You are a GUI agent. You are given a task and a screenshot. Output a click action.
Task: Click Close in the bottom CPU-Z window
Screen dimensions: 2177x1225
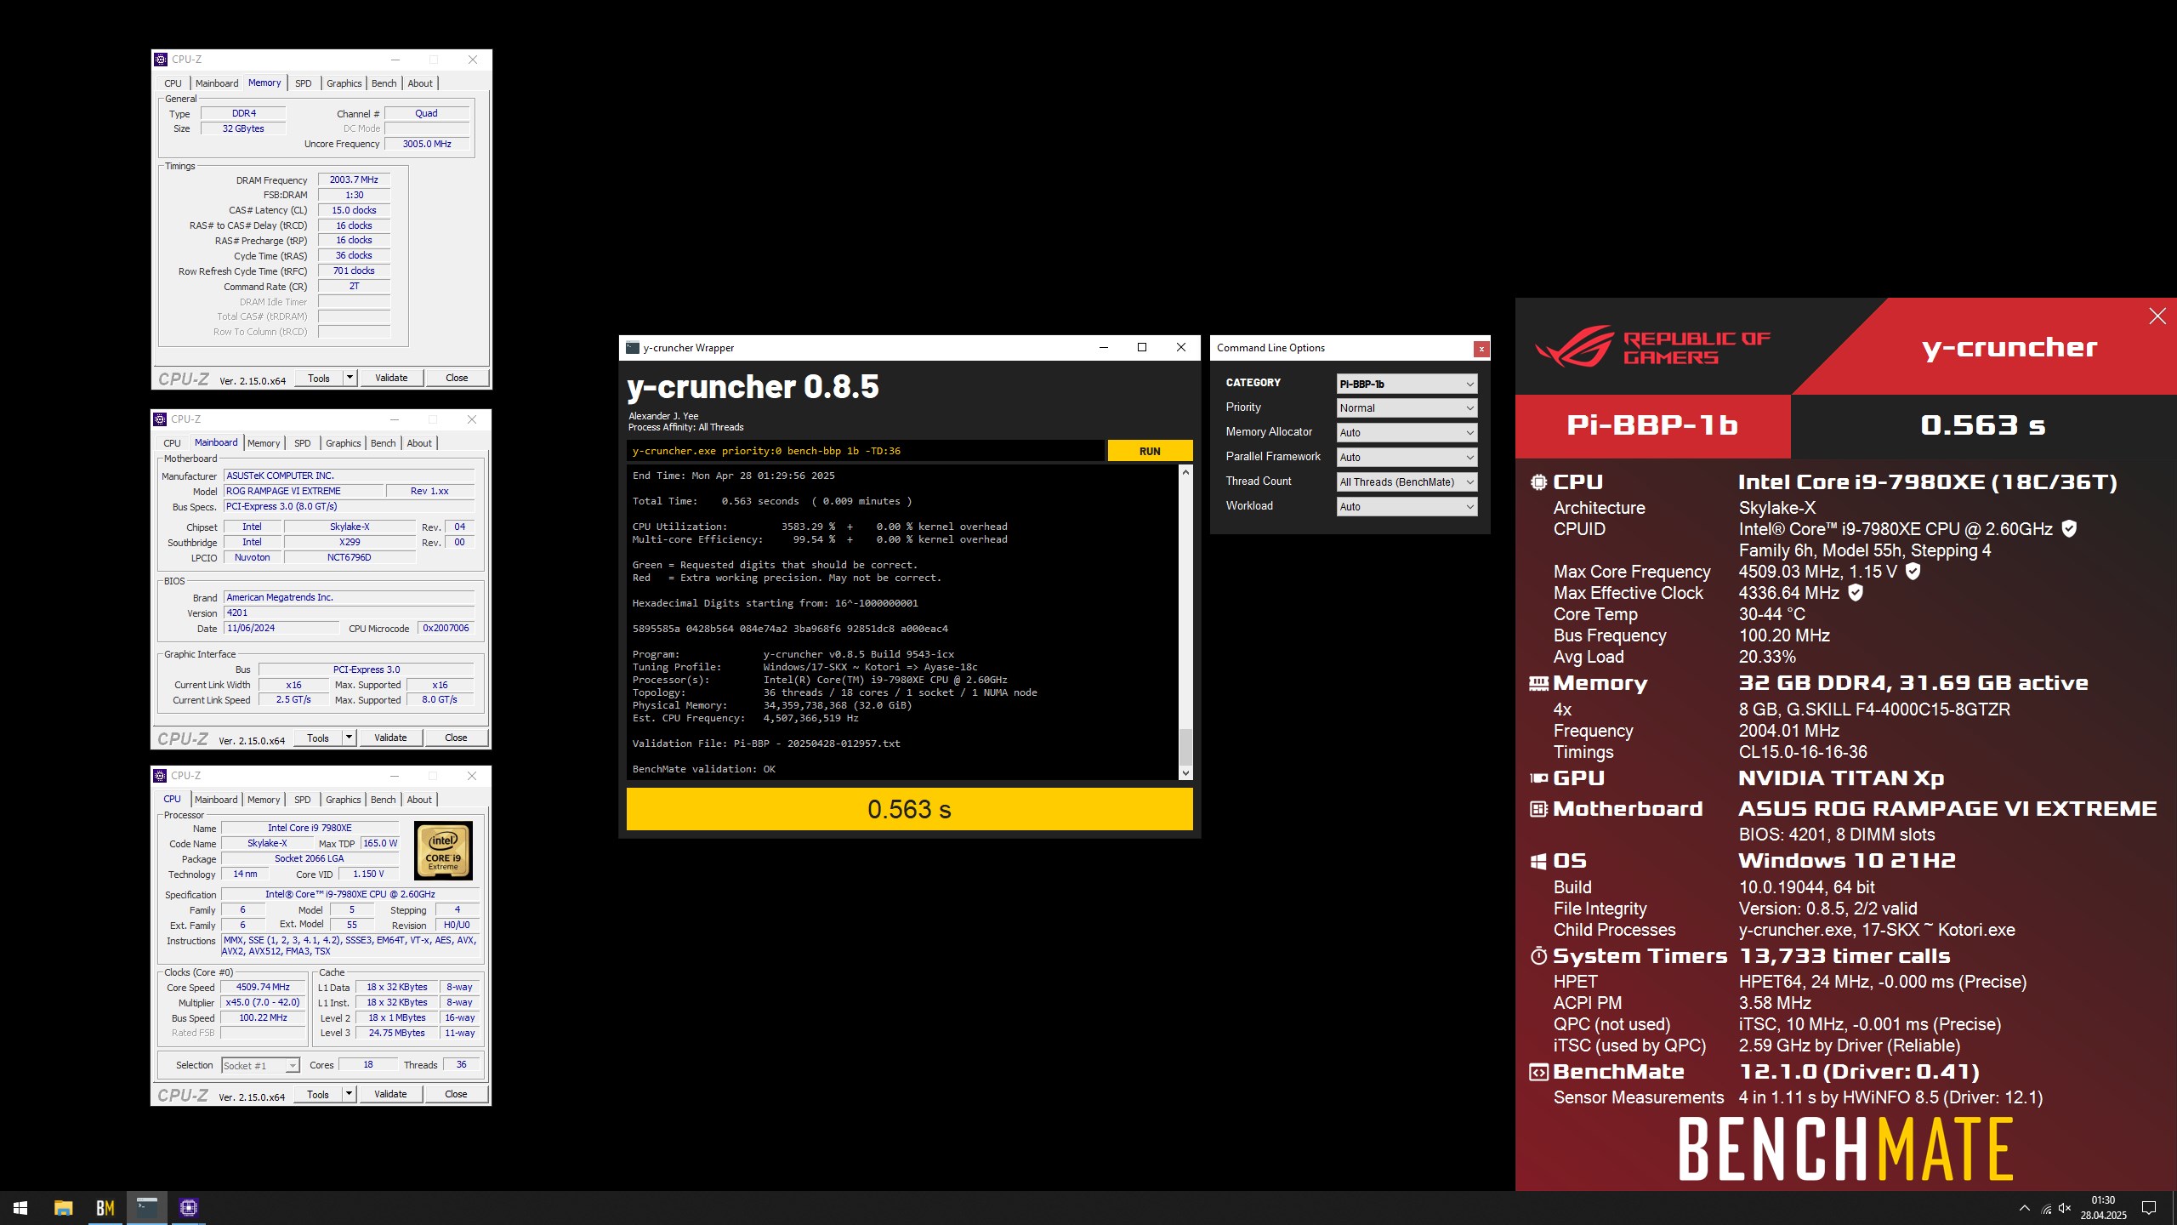[x=456, y=1094]
